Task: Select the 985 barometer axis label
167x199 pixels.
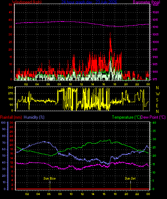Action: click(156, 64)
